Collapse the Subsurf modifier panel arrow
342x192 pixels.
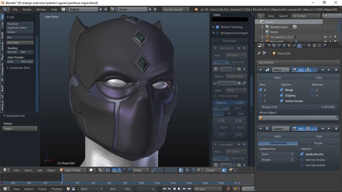[260, 129]
